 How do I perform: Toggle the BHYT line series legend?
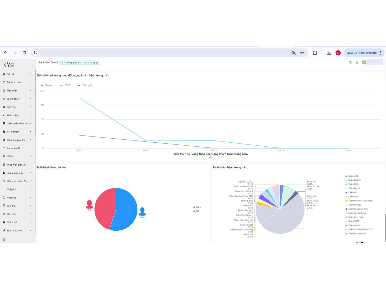coord(65,85)
